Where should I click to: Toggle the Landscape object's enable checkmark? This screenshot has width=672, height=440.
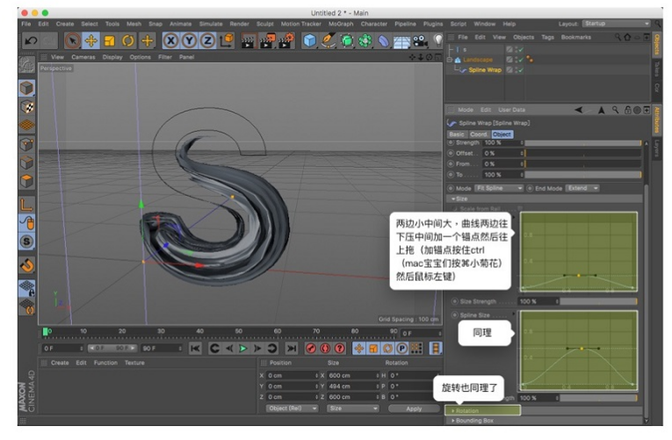(521, 60)
